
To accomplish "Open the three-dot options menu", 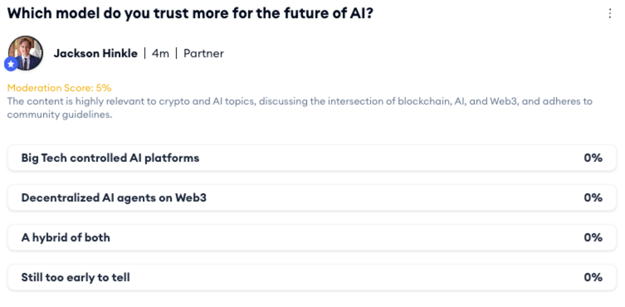I will (610, 14).
